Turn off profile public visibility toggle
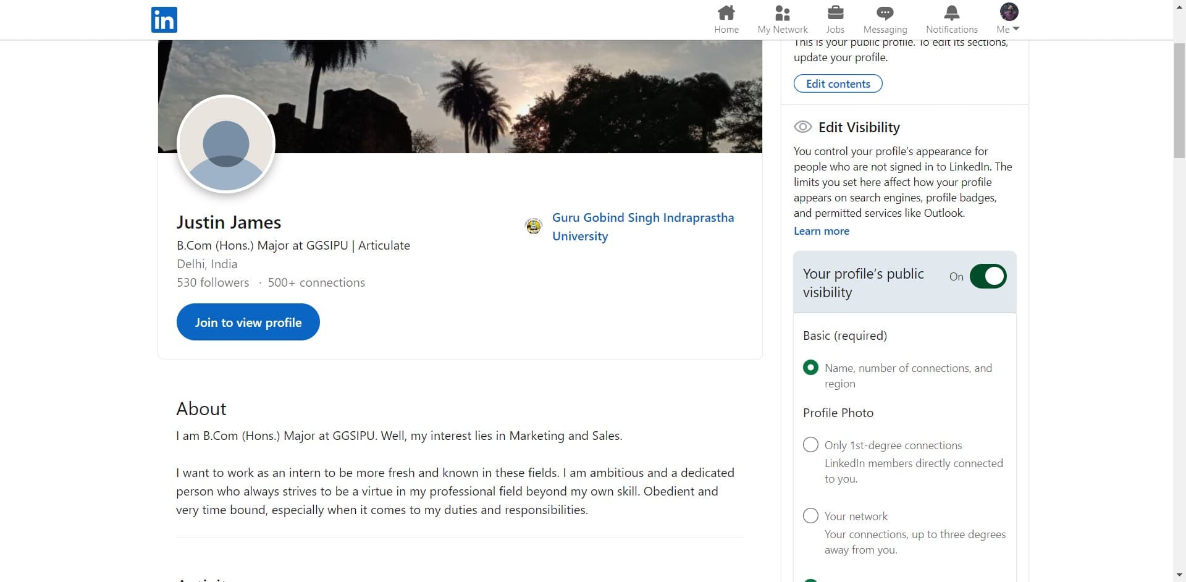 click(x=987, y=276)
